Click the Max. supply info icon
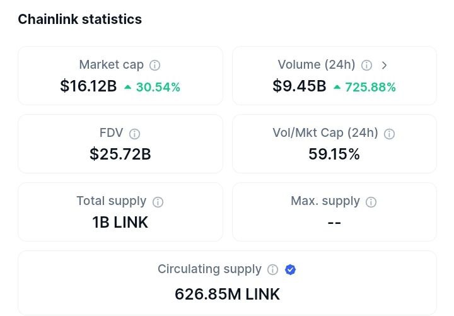The width and height of the screenshot is (454, 316). click(371, 202)
